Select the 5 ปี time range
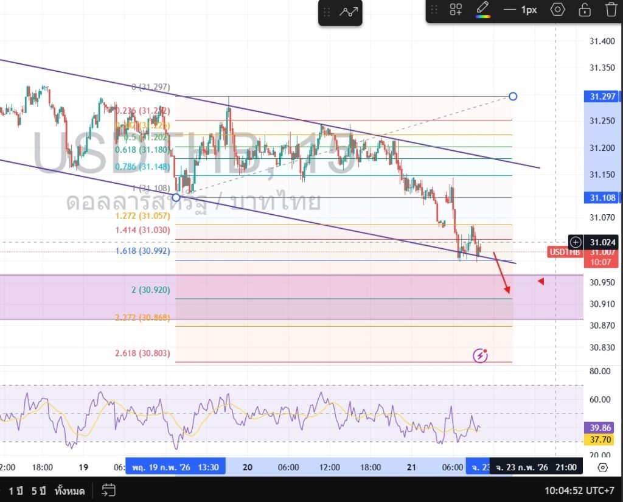This screenshot has height=502, width=623. pos(38,490)
